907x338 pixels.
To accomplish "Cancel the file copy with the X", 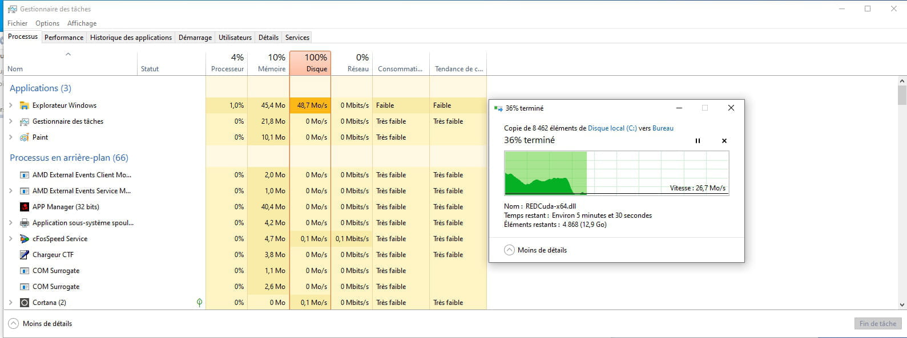I will pyautogui.click(x=724, y=141).
